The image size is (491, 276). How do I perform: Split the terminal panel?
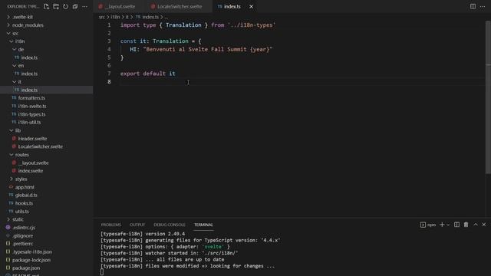pyautogui.click(x=457, y=225)
